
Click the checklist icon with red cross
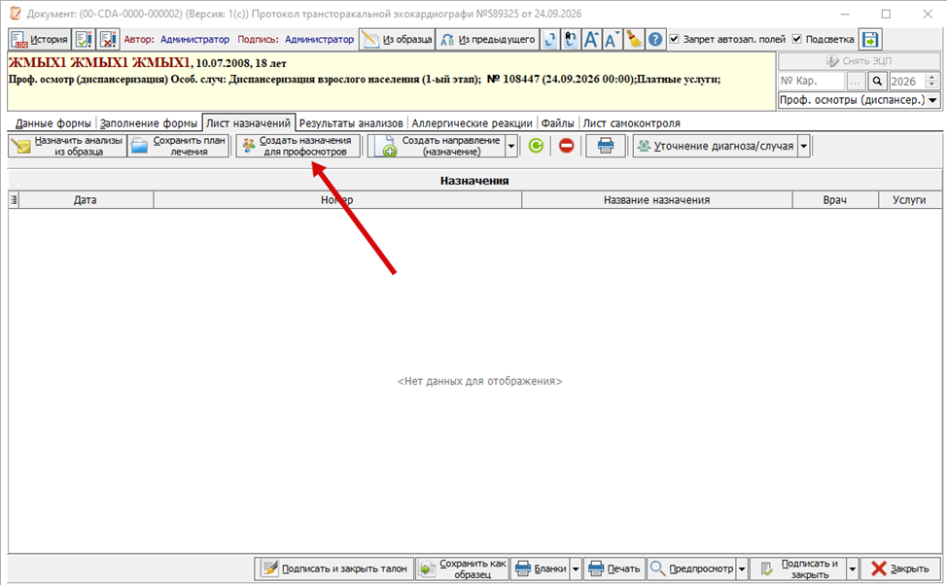108,40
